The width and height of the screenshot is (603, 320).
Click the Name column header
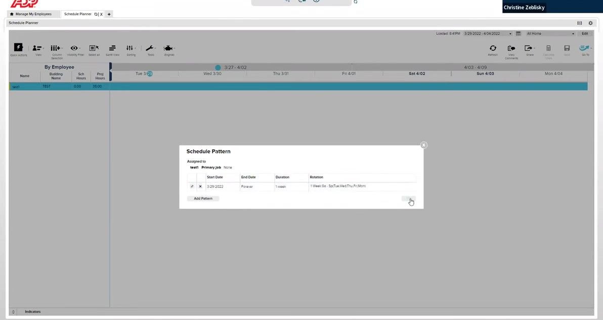click(25, 76)
